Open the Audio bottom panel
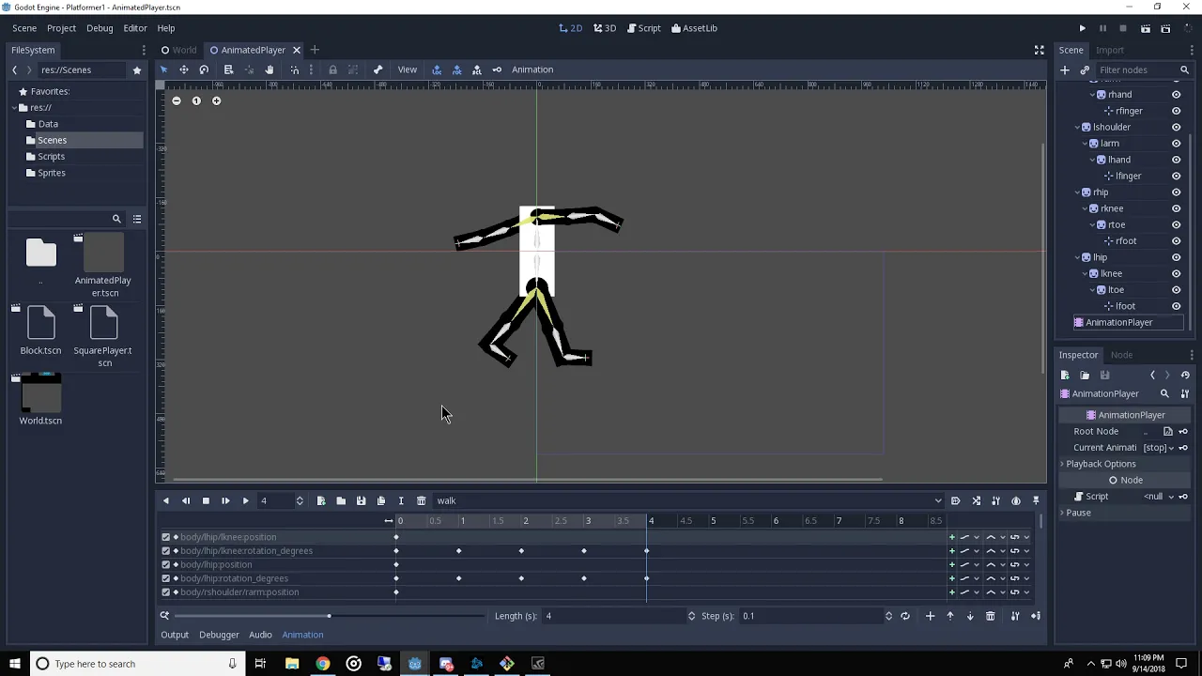 coord(260,635)
